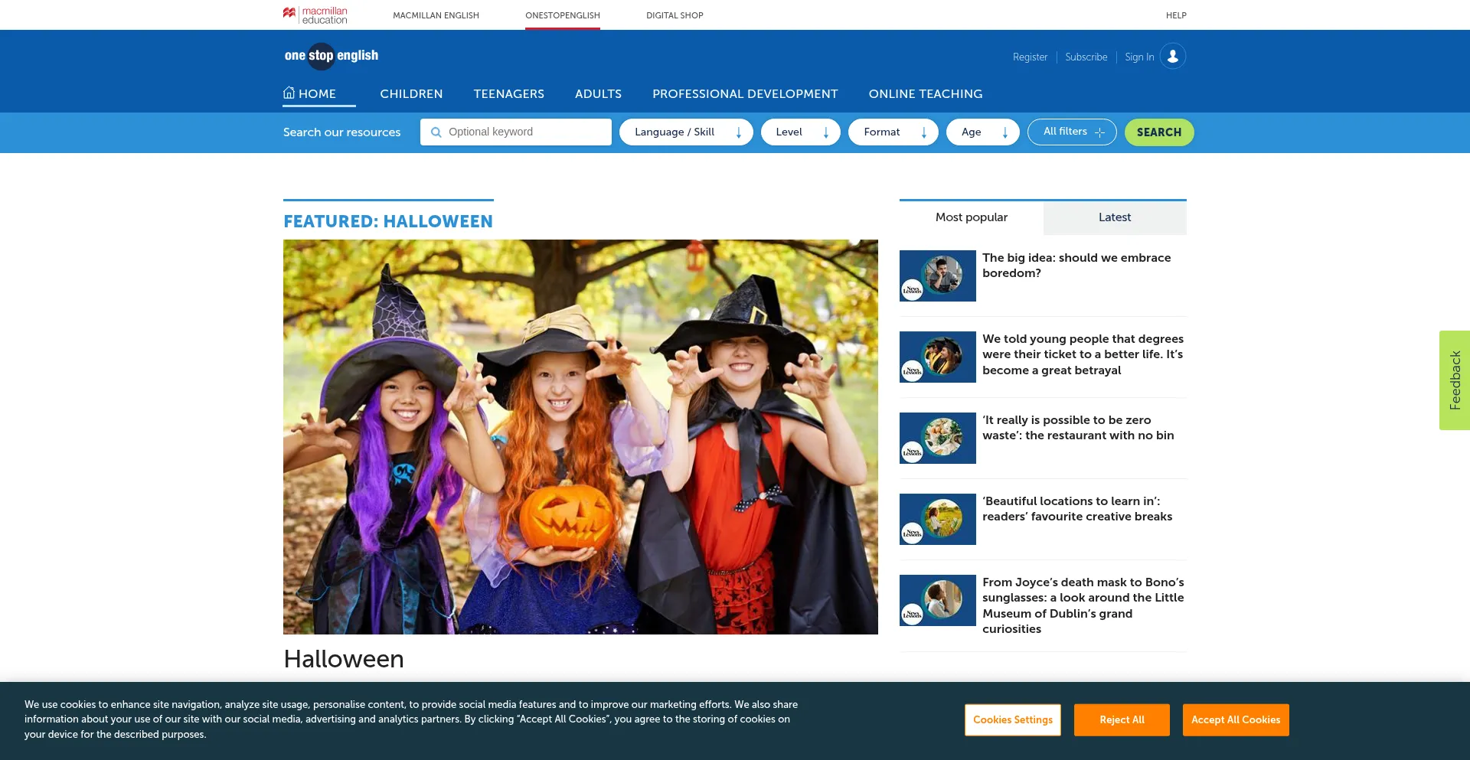1470x760 pixels.
Task: Switch to the Latest tab
Action: 1114,217
